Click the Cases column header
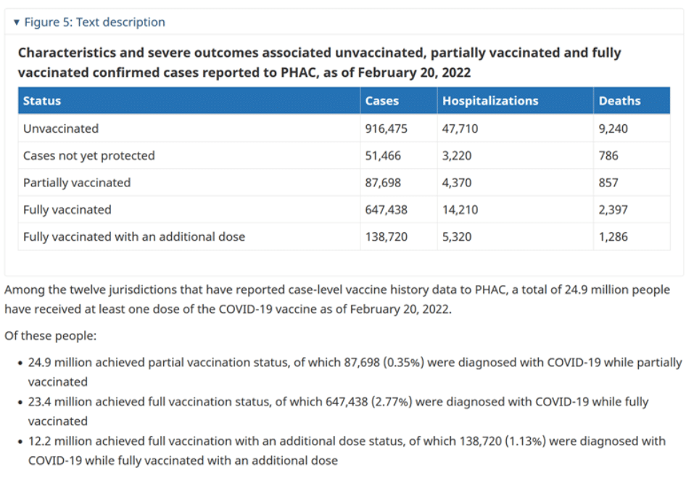 click(382, 101)
